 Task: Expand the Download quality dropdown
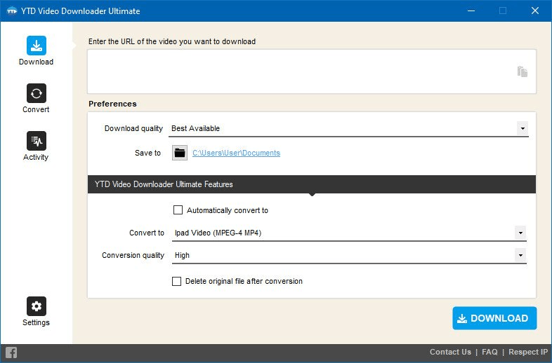point(522,128)
